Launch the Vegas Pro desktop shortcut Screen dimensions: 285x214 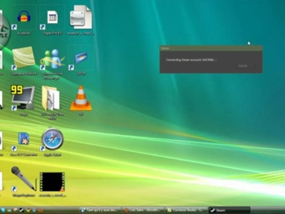[52, 20]
